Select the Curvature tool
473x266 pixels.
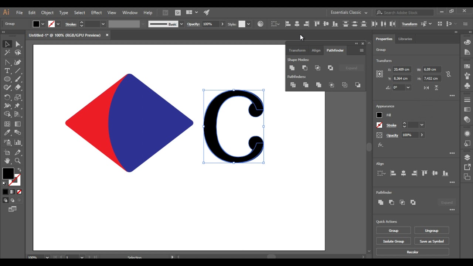click(18, 62)
